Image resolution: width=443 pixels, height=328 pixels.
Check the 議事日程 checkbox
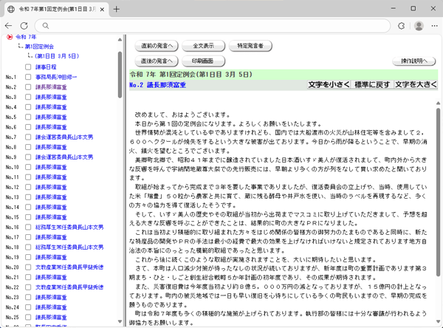tap(28, 67)
